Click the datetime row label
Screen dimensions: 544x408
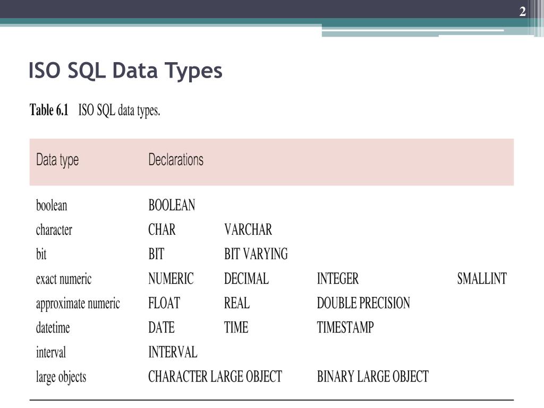point(53,327)
